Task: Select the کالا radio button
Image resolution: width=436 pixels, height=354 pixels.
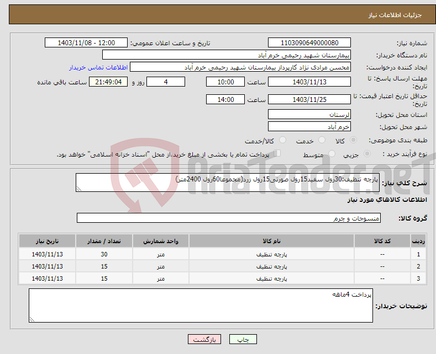Action: click(x=353, y=140)
